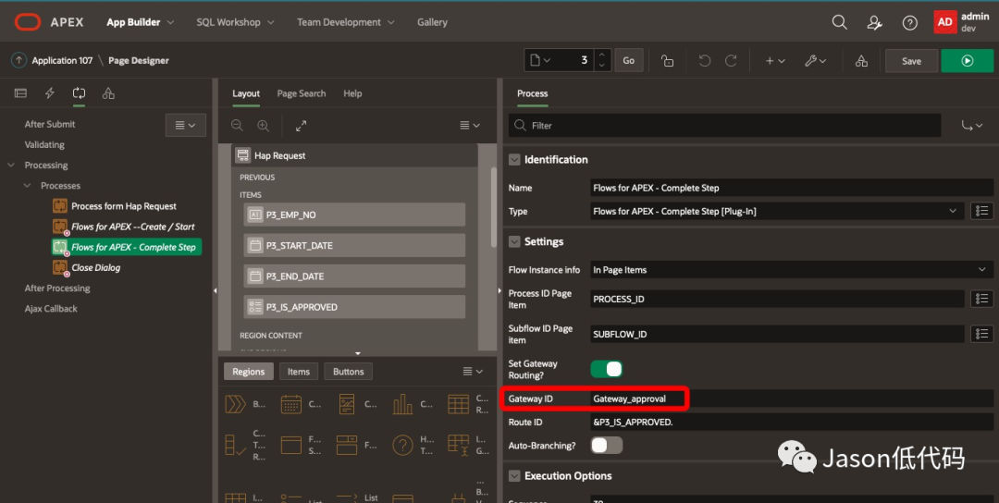Open the processing tree menu button
This screenshot has width=999, height=503.
point(185,125)
